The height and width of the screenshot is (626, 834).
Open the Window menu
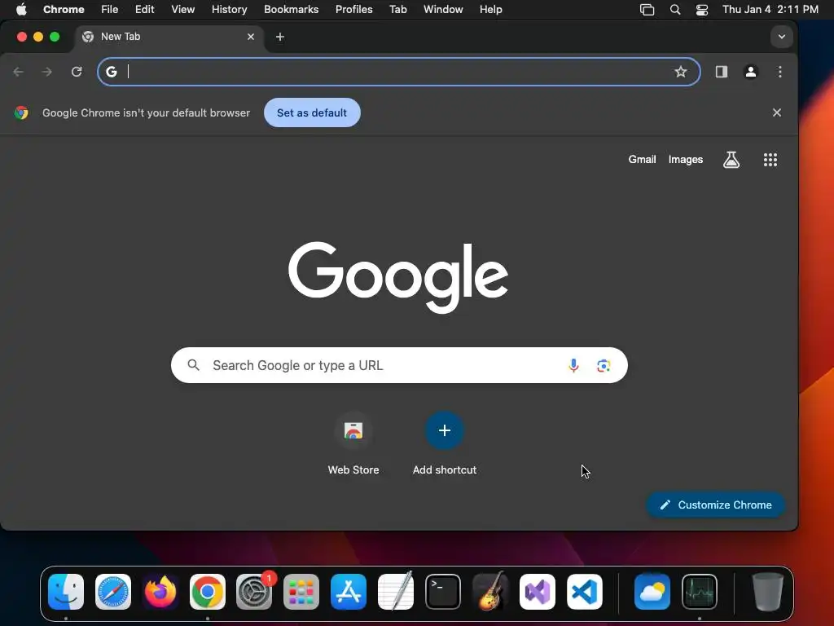[x=443, y=9]
